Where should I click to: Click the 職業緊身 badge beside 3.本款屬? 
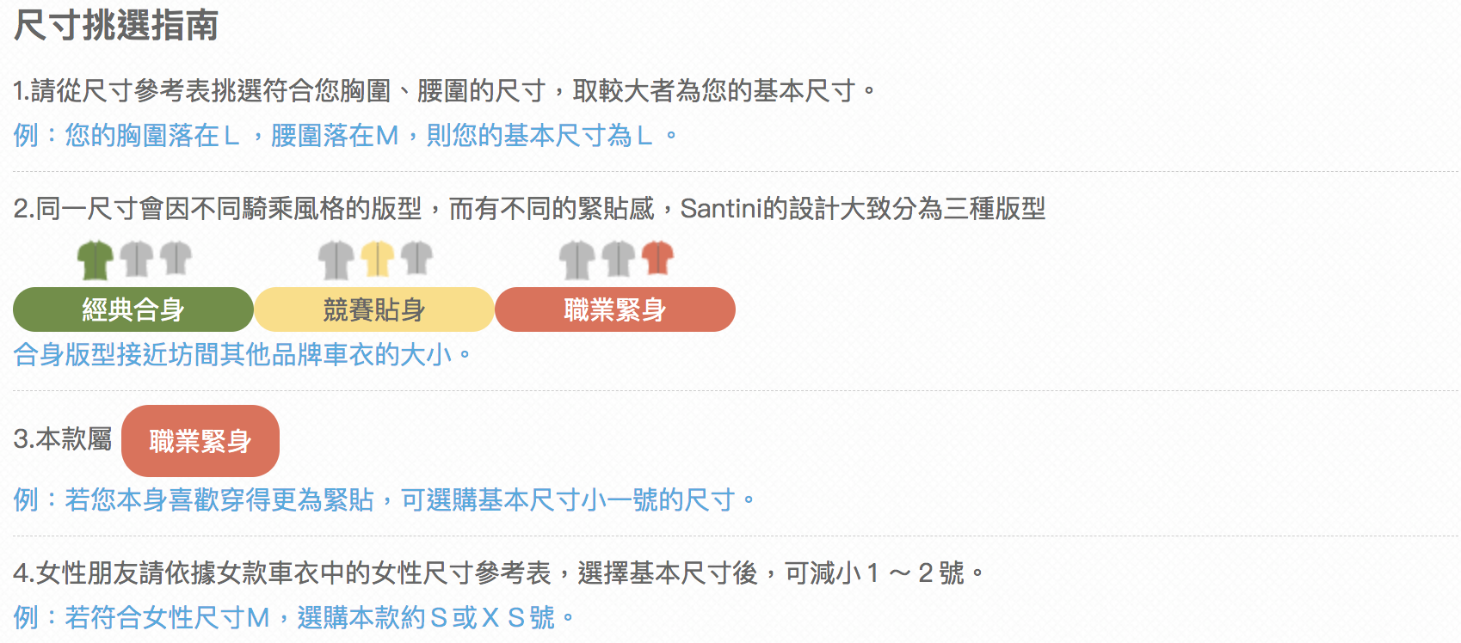(200, 441)
